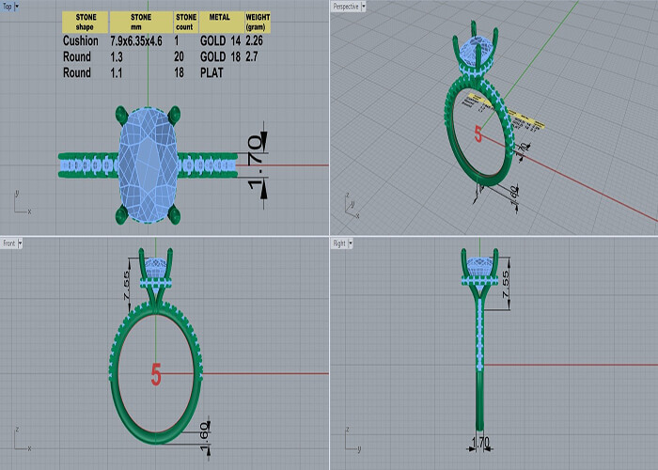
Task: Click the "1.1" stone size text
Action: [x=117, y=73]
